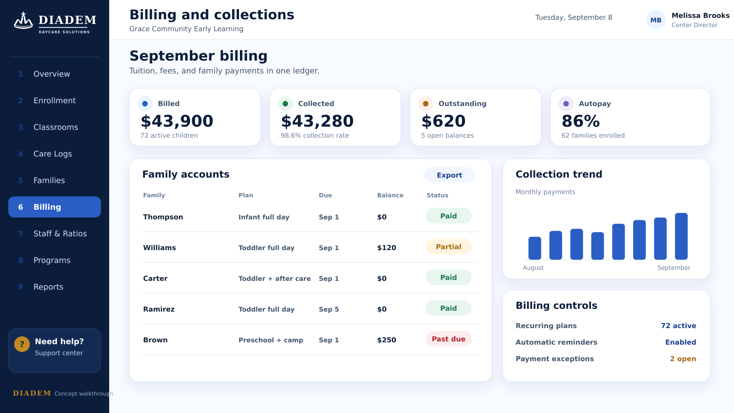Viewport: 734px width, 413px height.
Task: Open the Support center link
Action: click(59, 353)
